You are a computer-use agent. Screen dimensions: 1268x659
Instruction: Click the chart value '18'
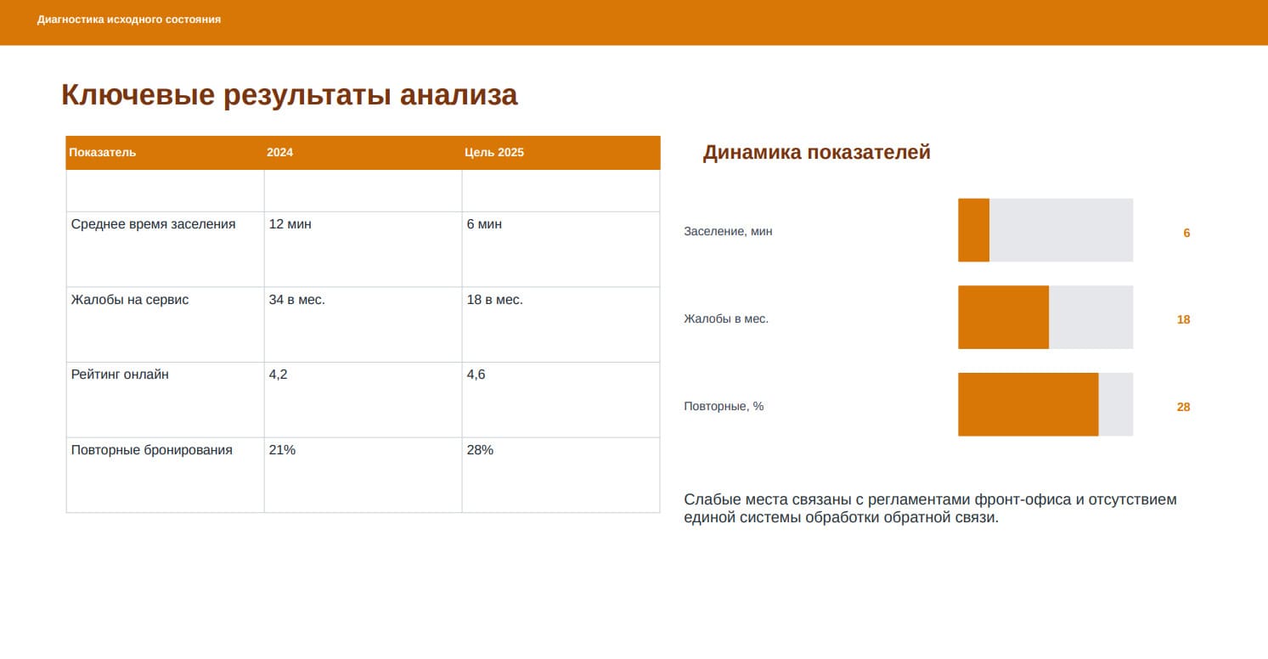coord(1183,320)
